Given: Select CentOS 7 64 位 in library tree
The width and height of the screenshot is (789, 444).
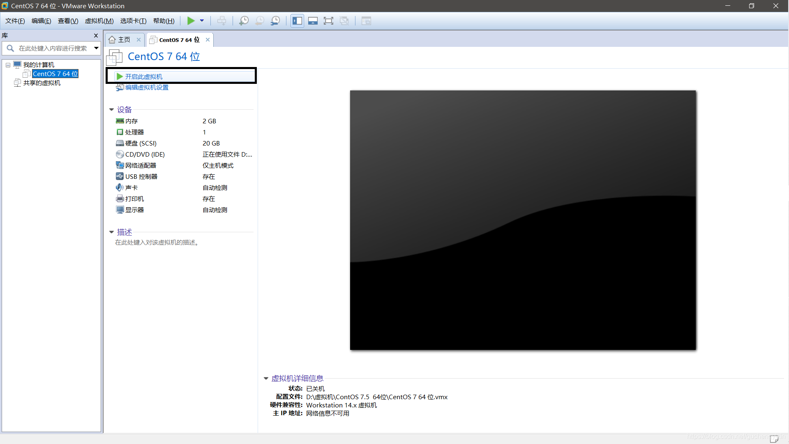Looking at the screenshot, I should pos(55,74).
